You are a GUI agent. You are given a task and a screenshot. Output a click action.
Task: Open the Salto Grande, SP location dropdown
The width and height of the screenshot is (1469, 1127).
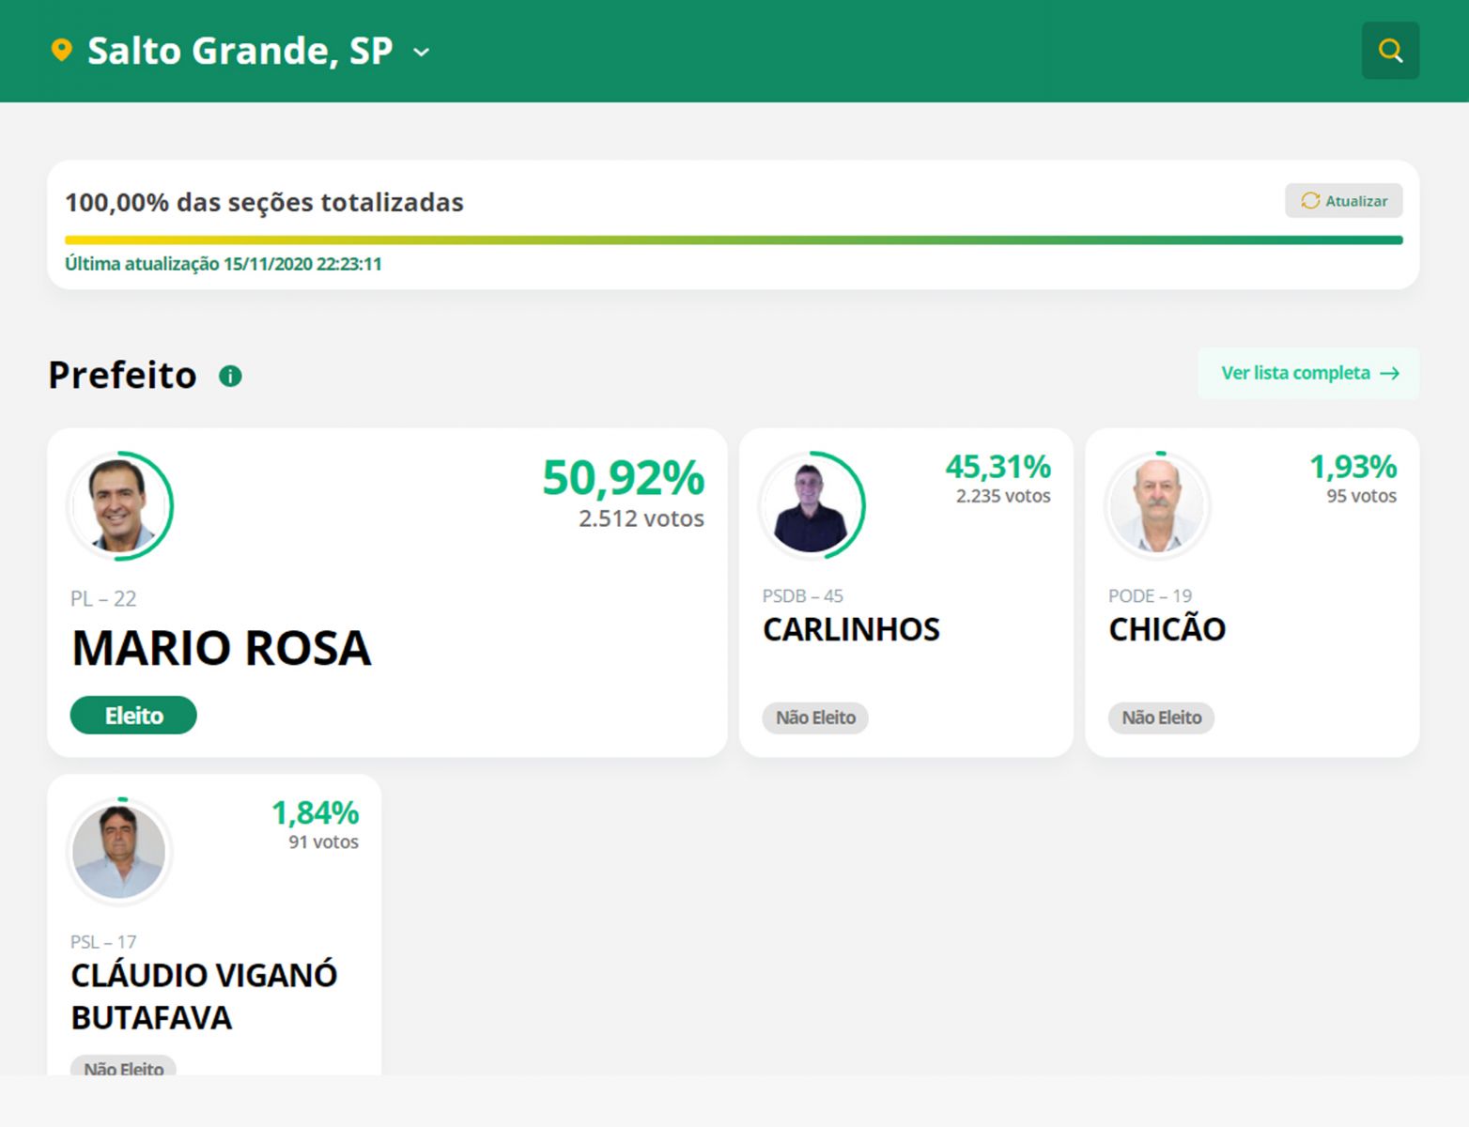coord(240,51)
